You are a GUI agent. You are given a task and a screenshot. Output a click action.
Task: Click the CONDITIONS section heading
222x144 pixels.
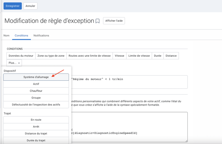click(x=15, y=49)
